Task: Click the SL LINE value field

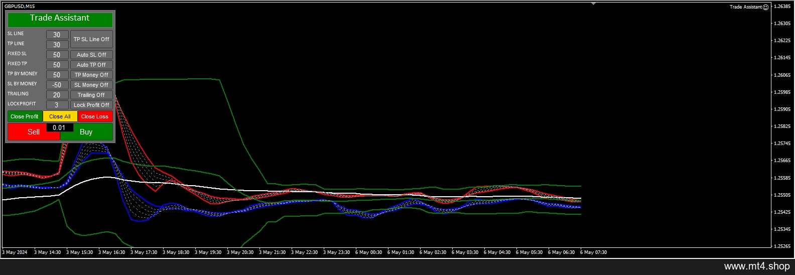Action: pos(57,35)
